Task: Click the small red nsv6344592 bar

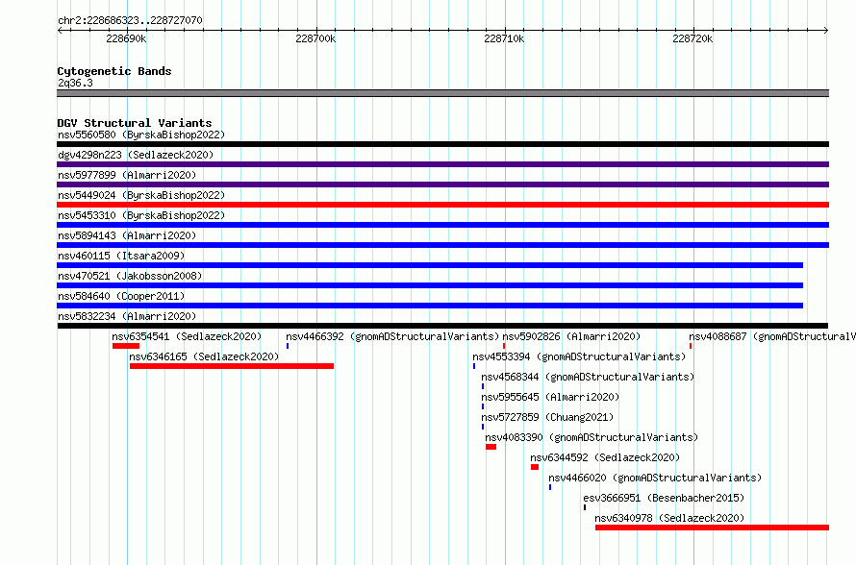Action: [x=535, y=467]
